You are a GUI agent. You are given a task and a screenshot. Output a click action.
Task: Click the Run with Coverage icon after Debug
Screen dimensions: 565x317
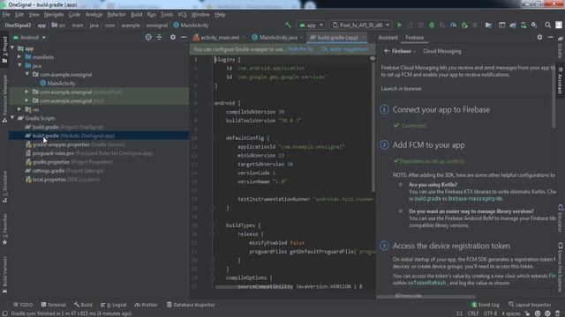[x=442, y=26]
